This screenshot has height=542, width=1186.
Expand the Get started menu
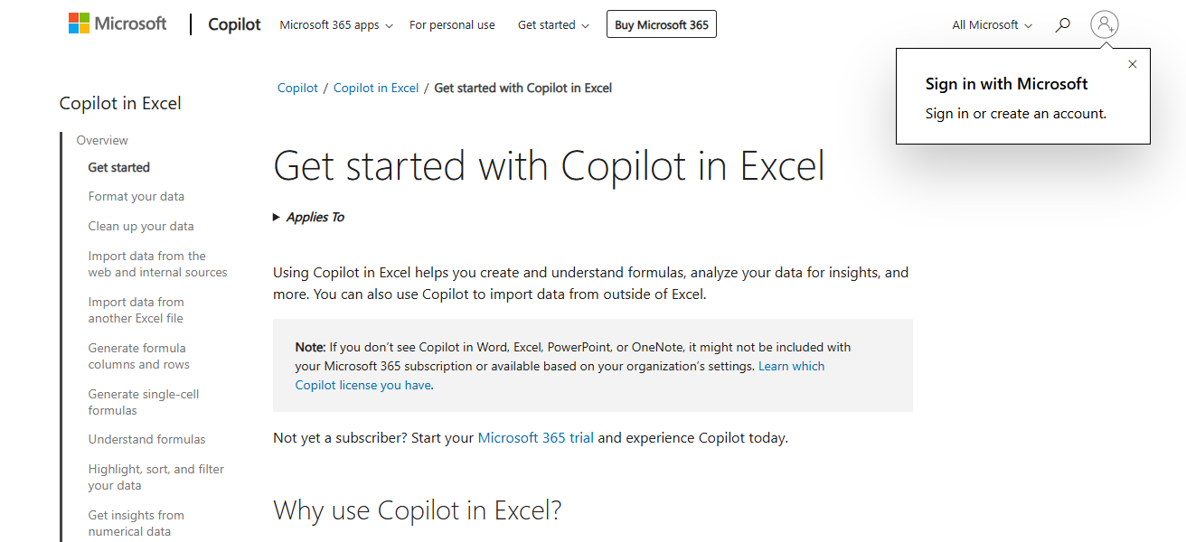click(x=553, y=24)
